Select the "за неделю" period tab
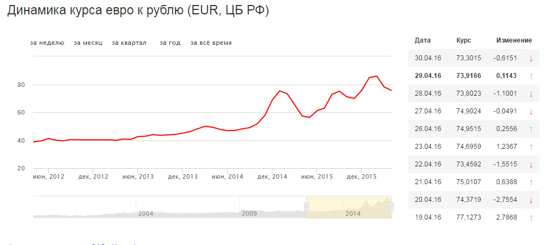This screenshot has width=545, height=245. [x=47, y=43]
